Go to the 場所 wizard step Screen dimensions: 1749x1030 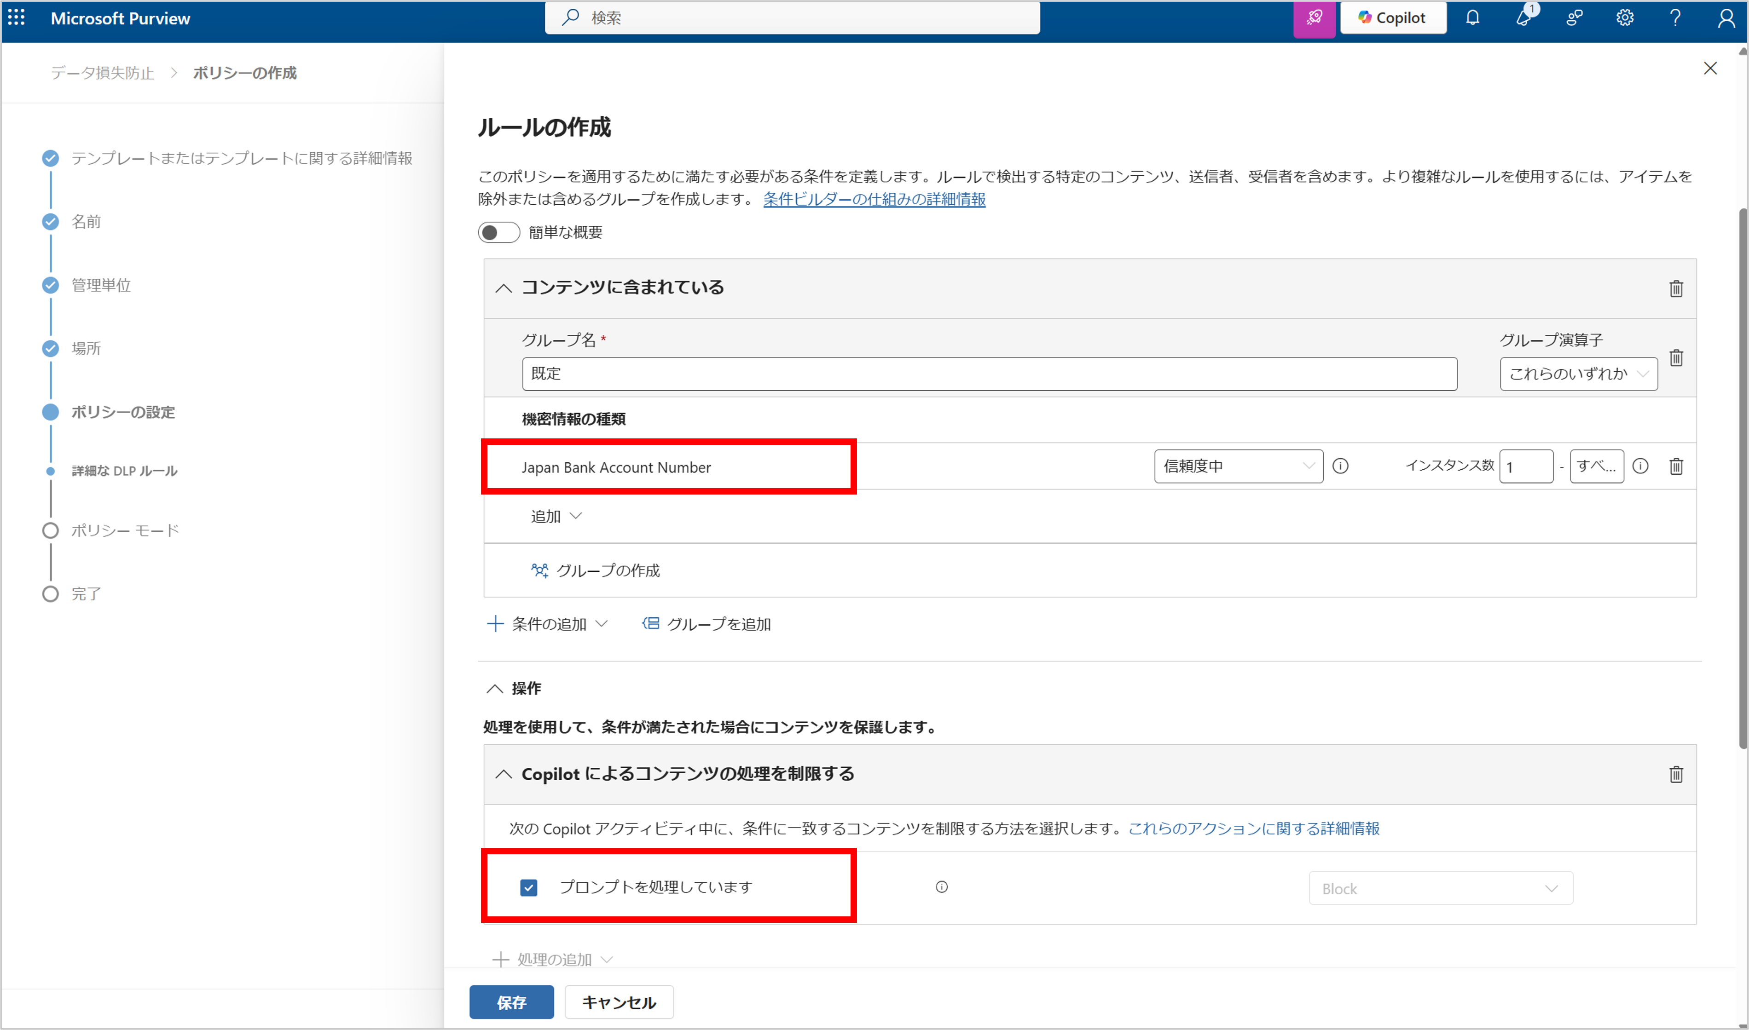pyautogui.click(x=86, y=348)
